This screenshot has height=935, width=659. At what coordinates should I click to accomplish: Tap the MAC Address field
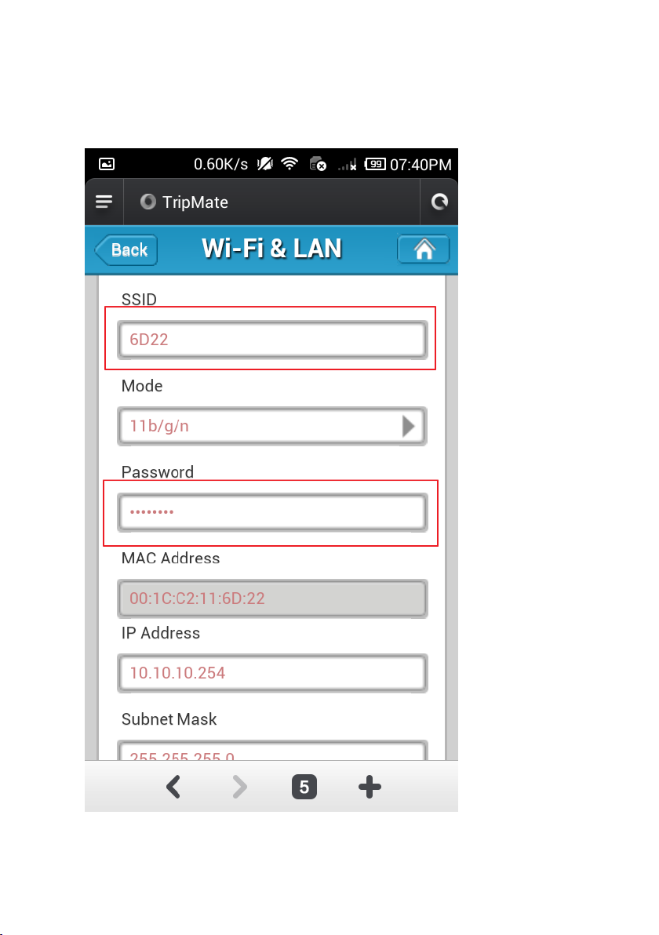click(272, 598)
